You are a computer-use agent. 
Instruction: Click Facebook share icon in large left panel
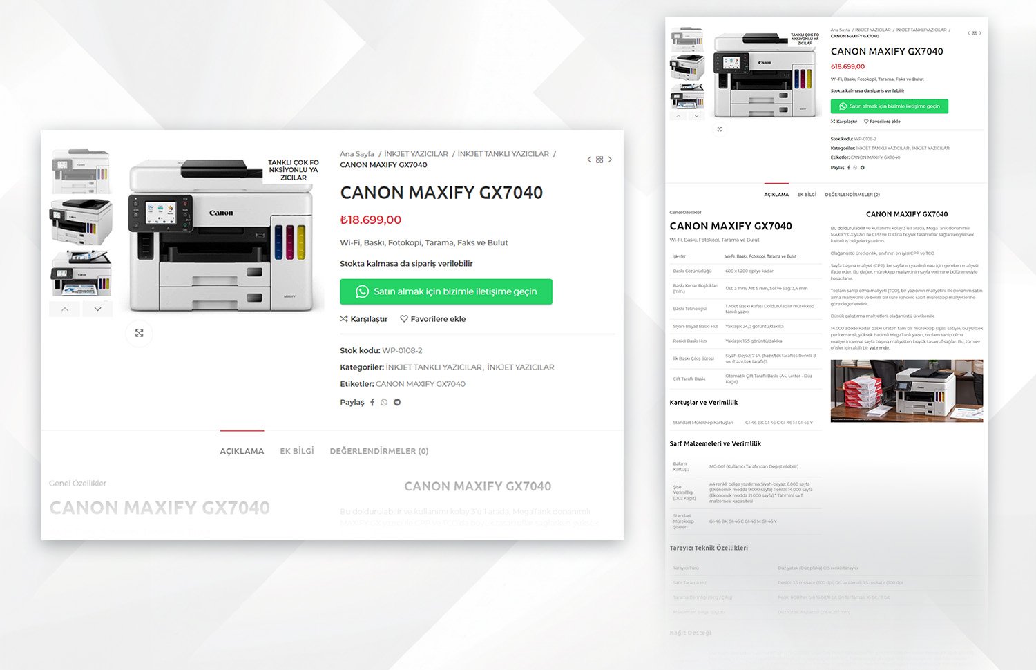[372, 402]
